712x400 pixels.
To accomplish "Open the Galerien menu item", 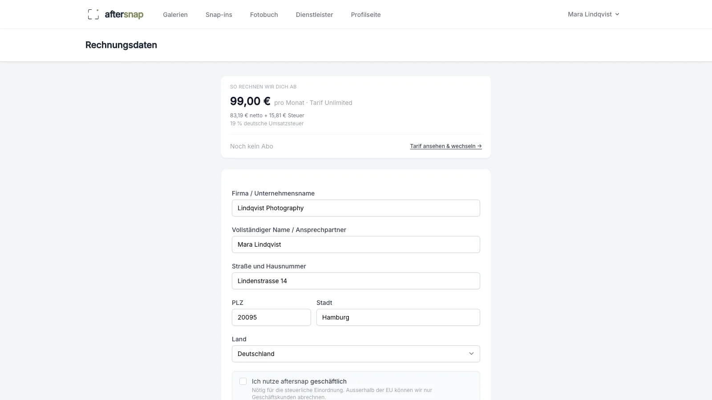I will [x=175, y=15].
